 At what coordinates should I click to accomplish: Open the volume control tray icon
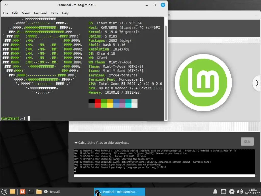click(x=240, y=192)
